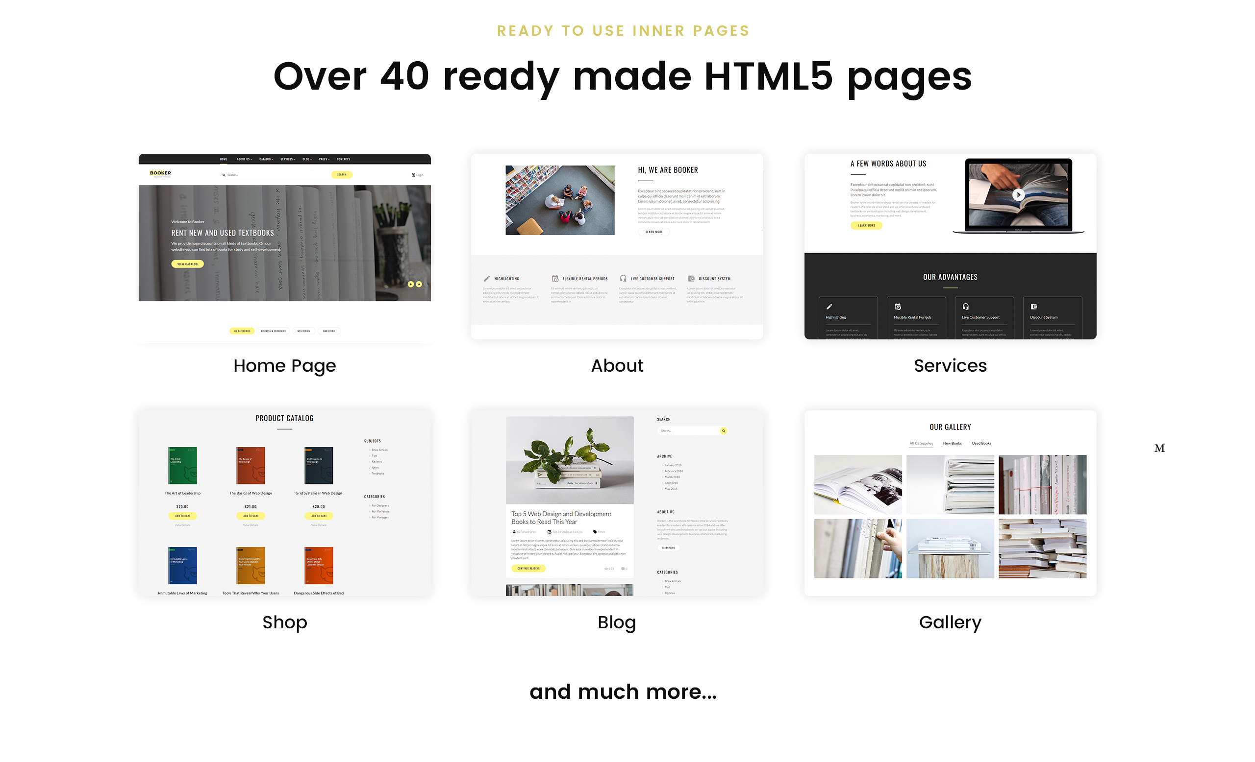Select the Home item in navigation bar
The width and height of the screenshot is (1255, 762).
(224, 159)
